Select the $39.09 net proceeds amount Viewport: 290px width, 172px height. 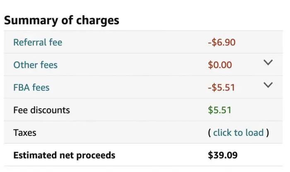click(x=222, y=155)
